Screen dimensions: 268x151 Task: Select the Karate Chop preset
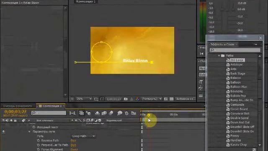(238, 145)
